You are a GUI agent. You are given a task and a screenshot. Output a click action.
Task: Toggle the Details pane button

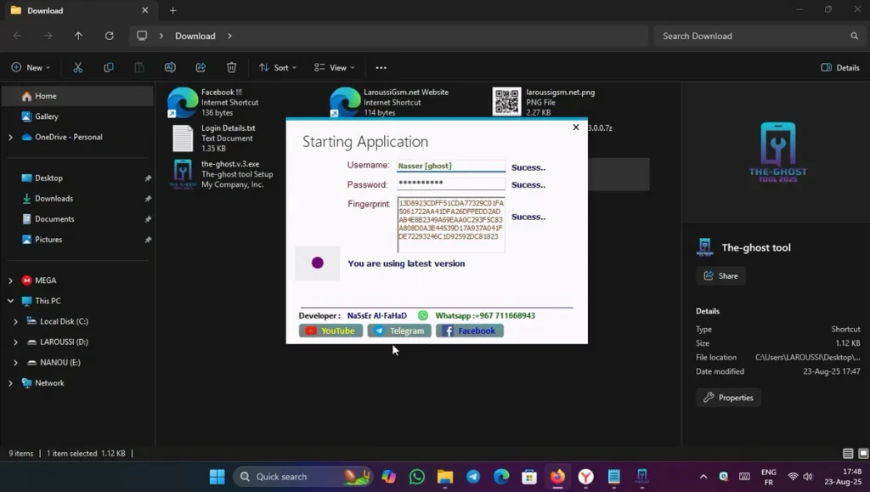(x=840, y=67)
